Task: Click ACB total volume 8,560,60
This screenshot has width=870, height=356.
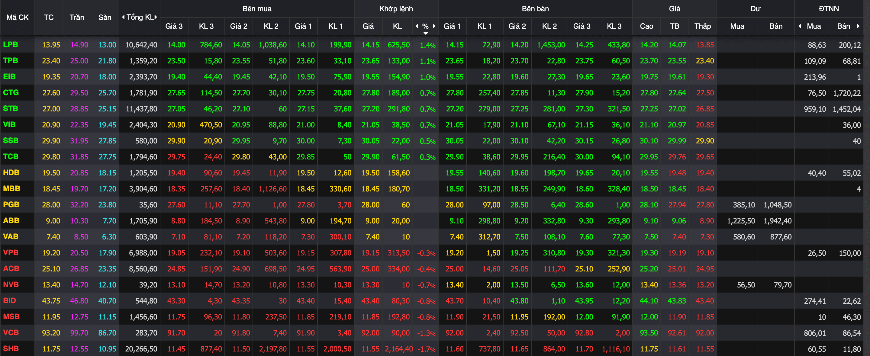Action: [x=143, y=269]
